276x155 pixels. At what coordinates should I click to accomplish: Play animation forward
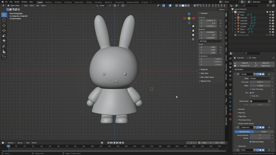(117, 143)
